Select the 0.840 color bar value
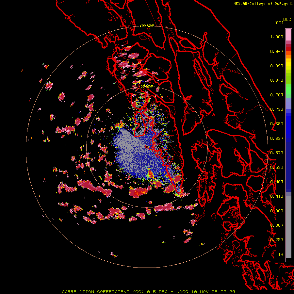This screenshot has height=294, width=294. point(277,80)
